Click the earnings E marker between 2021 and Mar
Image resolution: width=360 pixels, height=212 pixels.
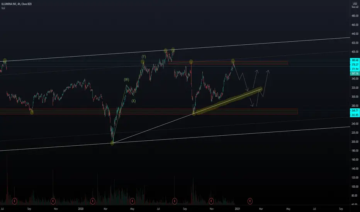(x=250, y=201)
